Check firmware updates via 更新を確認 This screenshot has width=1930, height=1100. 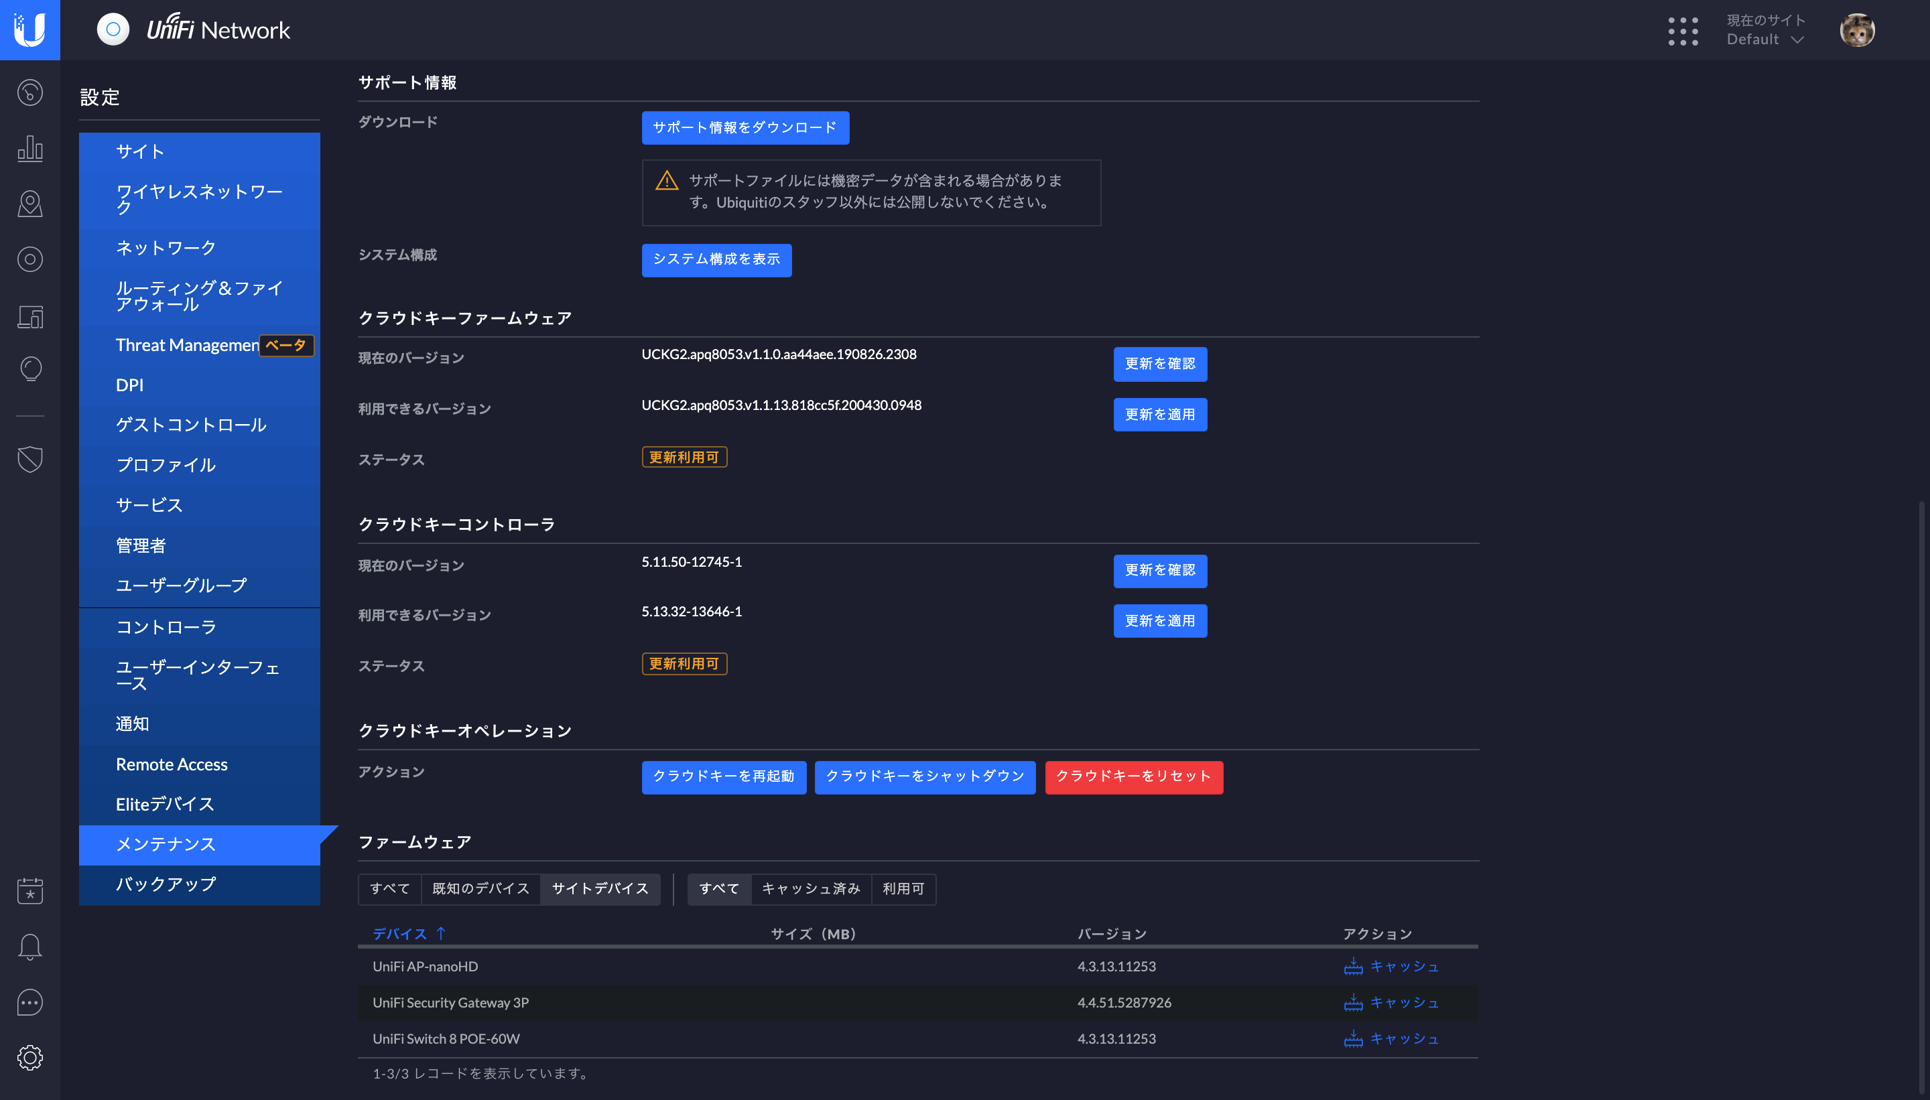[1160, 364]
